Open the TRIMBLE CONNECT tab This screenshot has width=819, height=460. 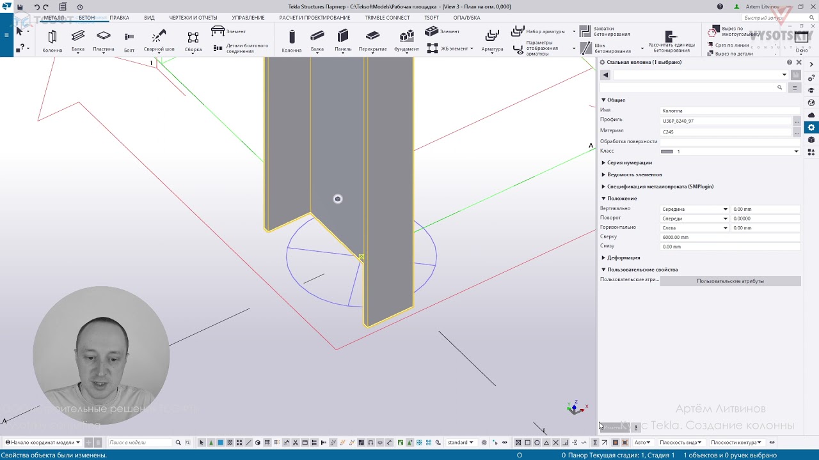point(388,18)
